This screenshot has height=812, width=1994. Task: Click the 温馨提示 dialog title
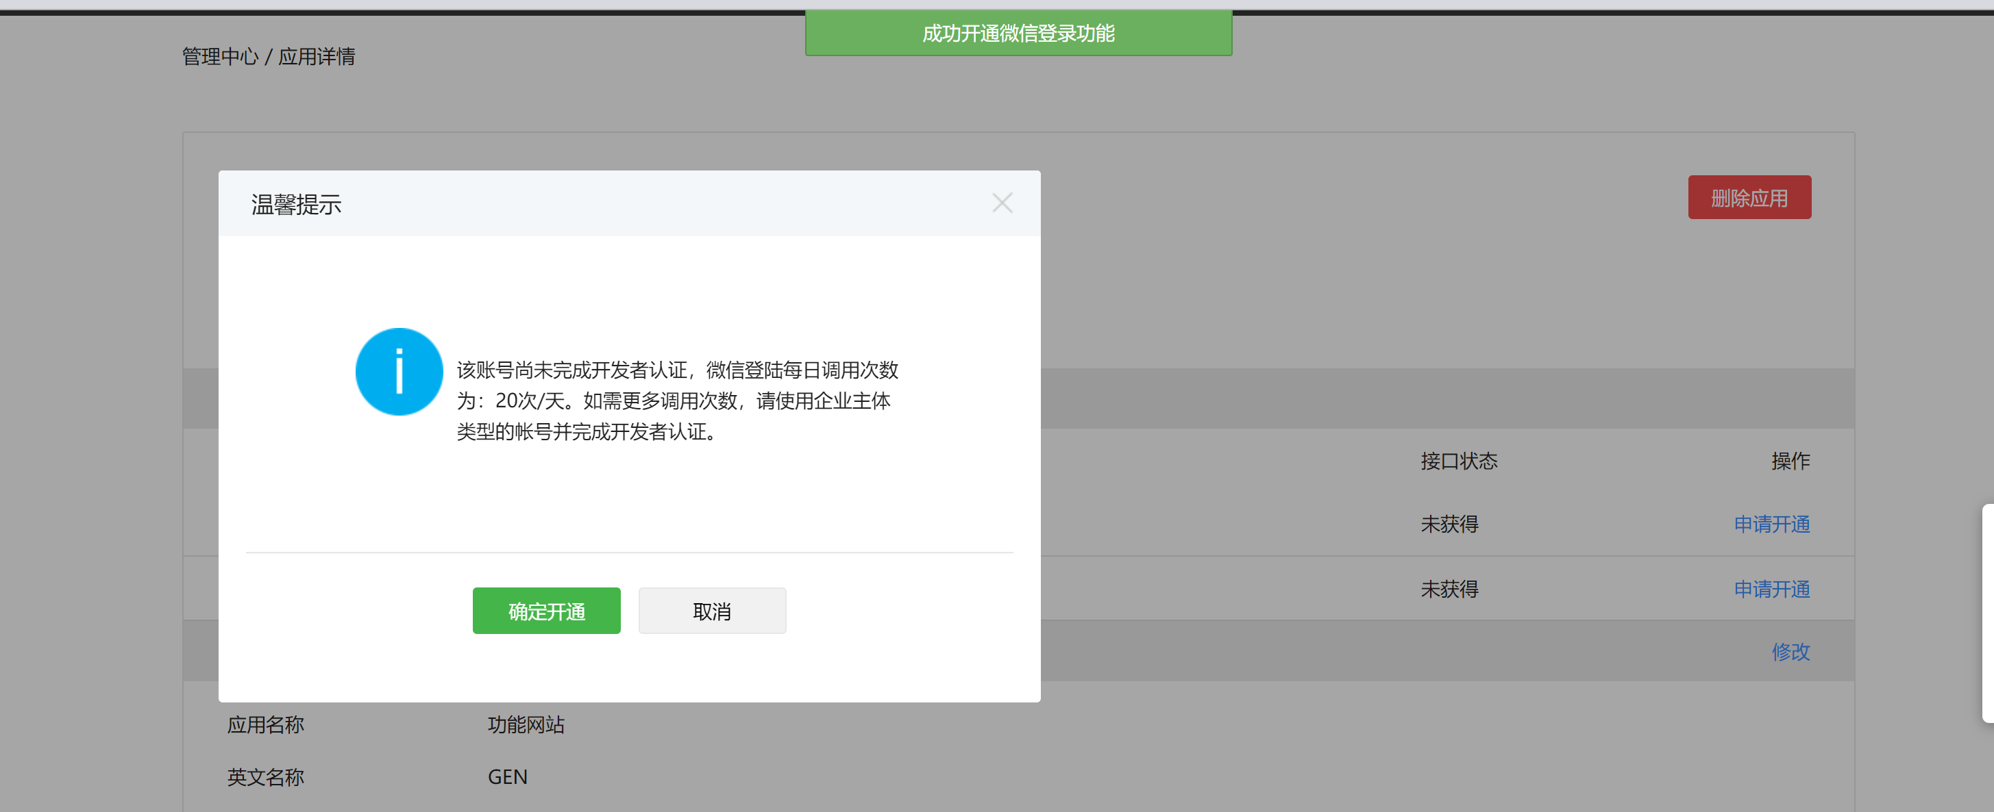[x=297, y=205]
